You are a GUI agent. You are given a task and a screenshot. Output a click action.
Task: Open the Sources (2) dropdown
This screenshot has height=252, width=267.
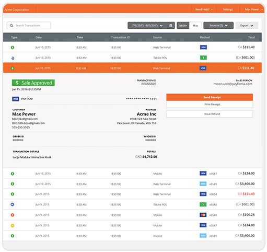click(x=218, y=26)
